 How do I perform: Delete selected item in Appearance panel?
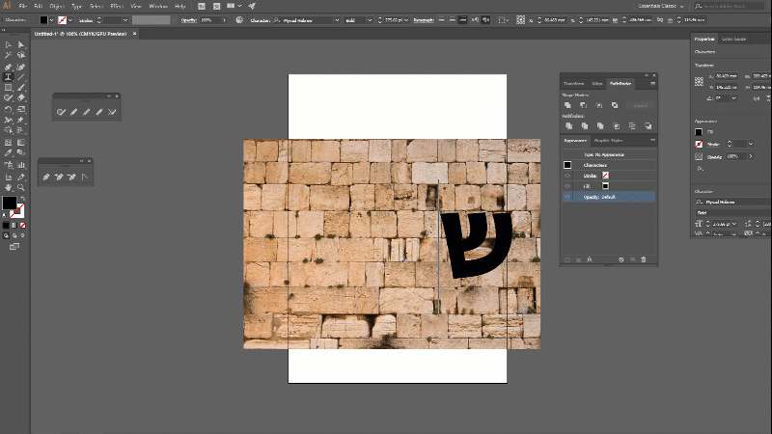(644, 258)
